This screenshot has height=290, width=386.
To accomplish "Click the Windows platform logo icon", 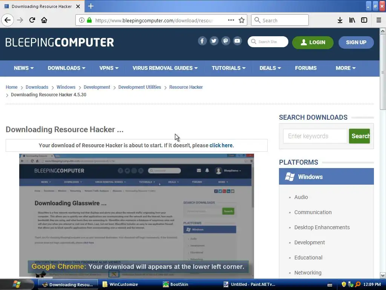I will coord(289,177).
